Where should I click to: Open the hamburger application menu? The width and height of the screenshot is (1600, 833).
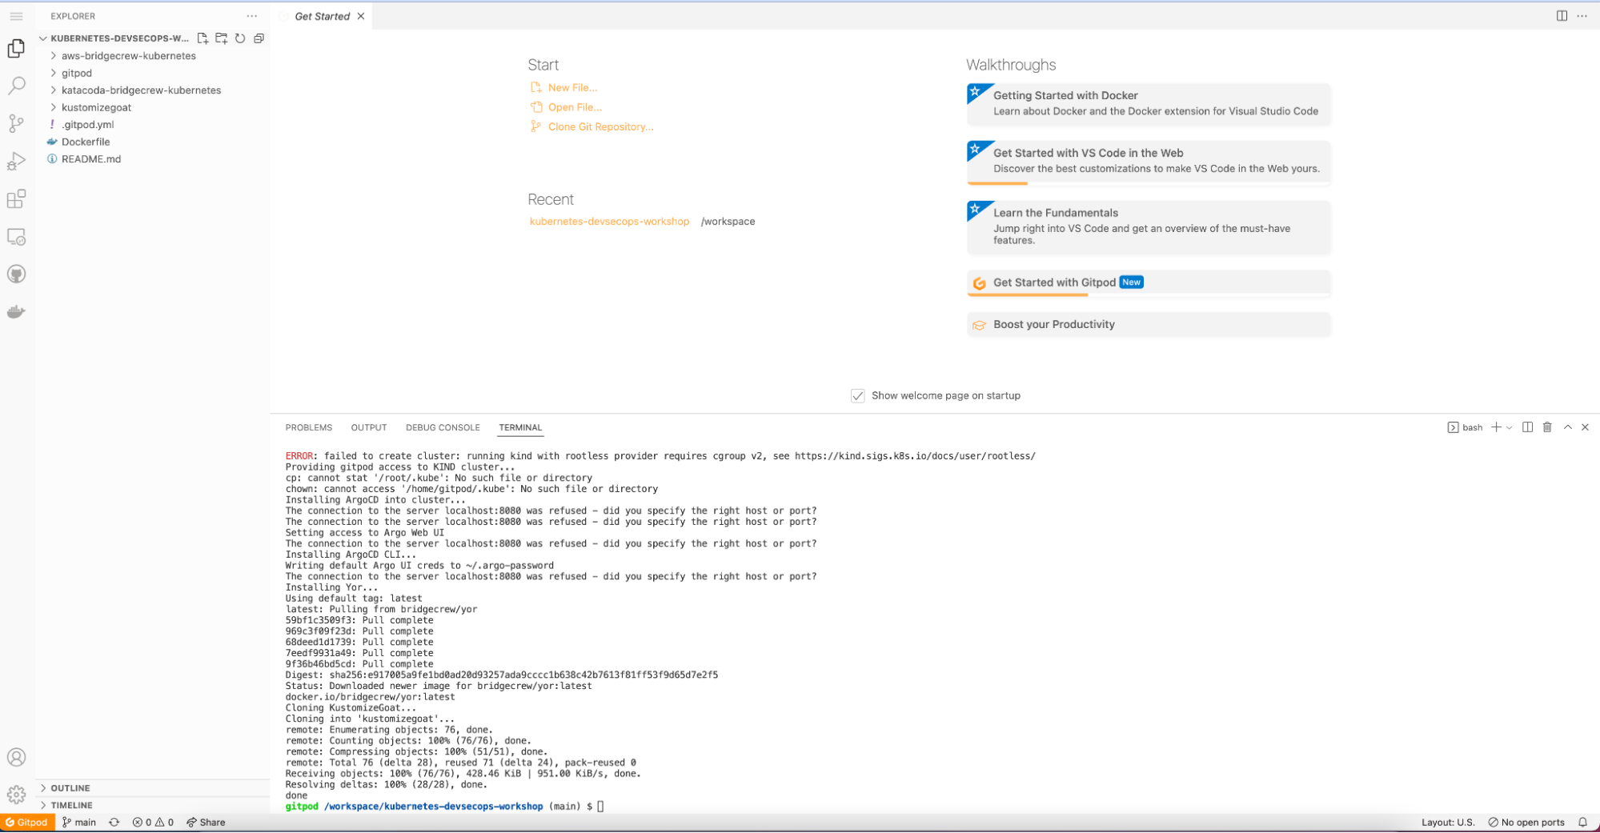(x=16, y=16)
